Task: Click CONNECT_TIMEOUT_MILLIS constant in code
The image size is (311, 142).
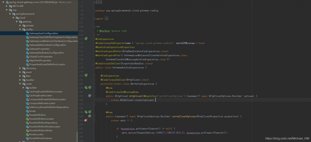Action: [170, 133]
